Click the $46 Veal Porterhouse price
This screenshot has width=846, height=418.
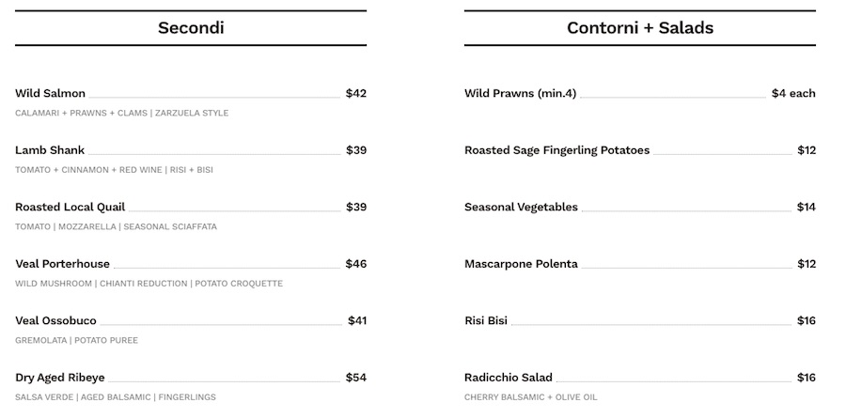356,264
